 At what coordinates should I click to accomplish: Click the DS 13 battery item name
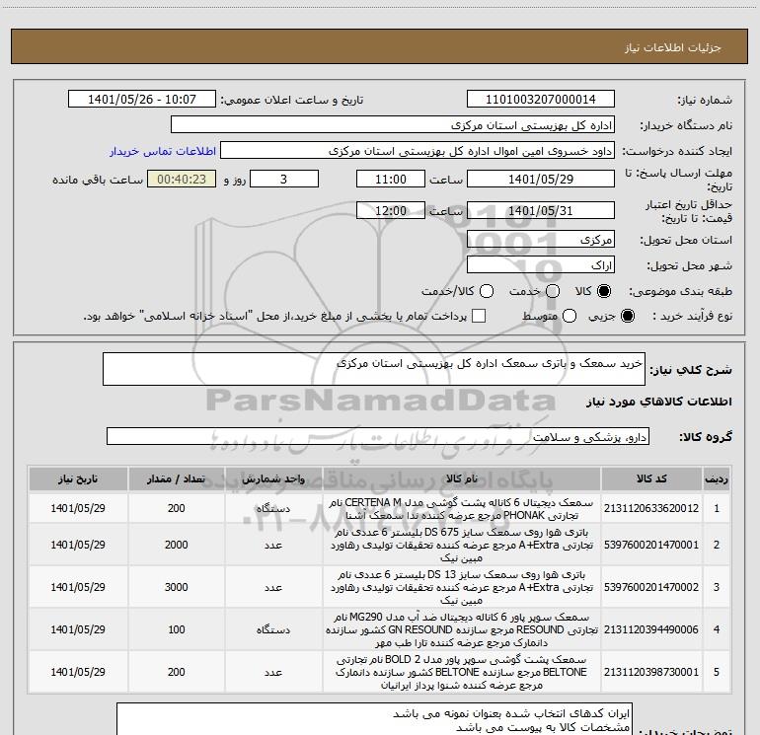point(462,587)
